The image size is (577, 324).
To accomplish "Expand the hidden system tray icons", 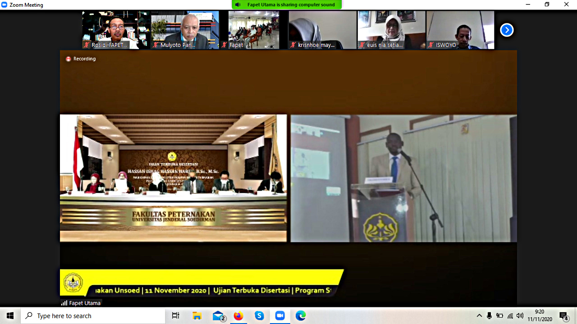I will 479,316.
